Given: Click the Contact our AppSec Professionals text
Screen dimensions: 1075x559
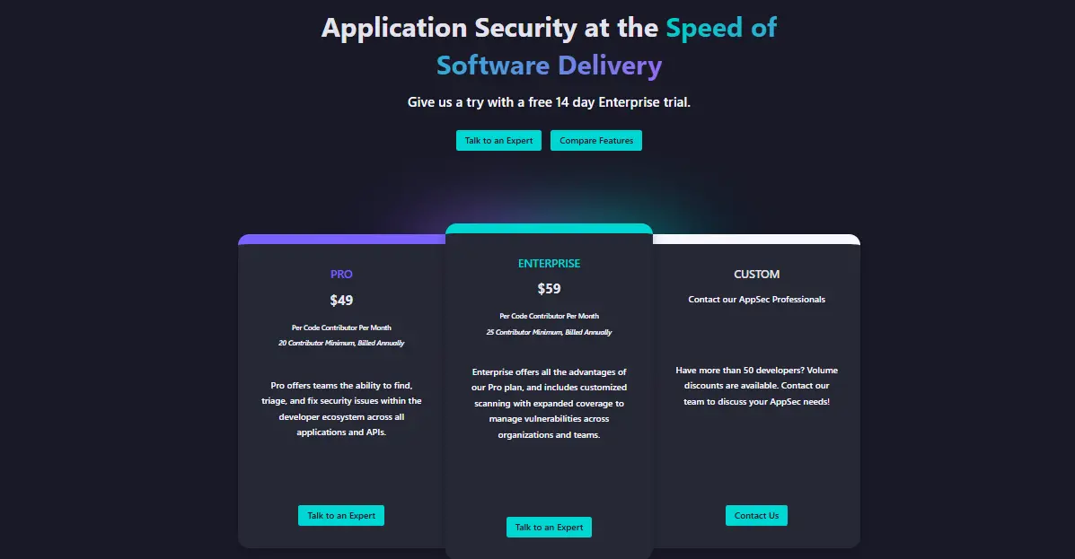Looking at the screenshot, I should (x=756, y=300).
